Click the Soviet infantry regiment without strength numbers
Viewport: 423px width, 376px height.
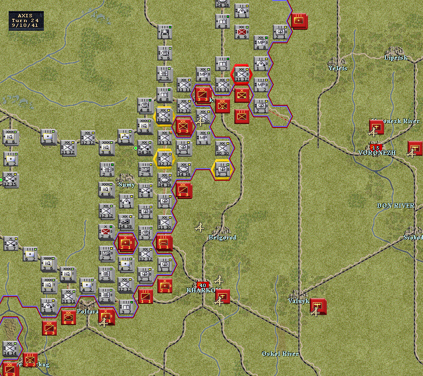point(242,116)
